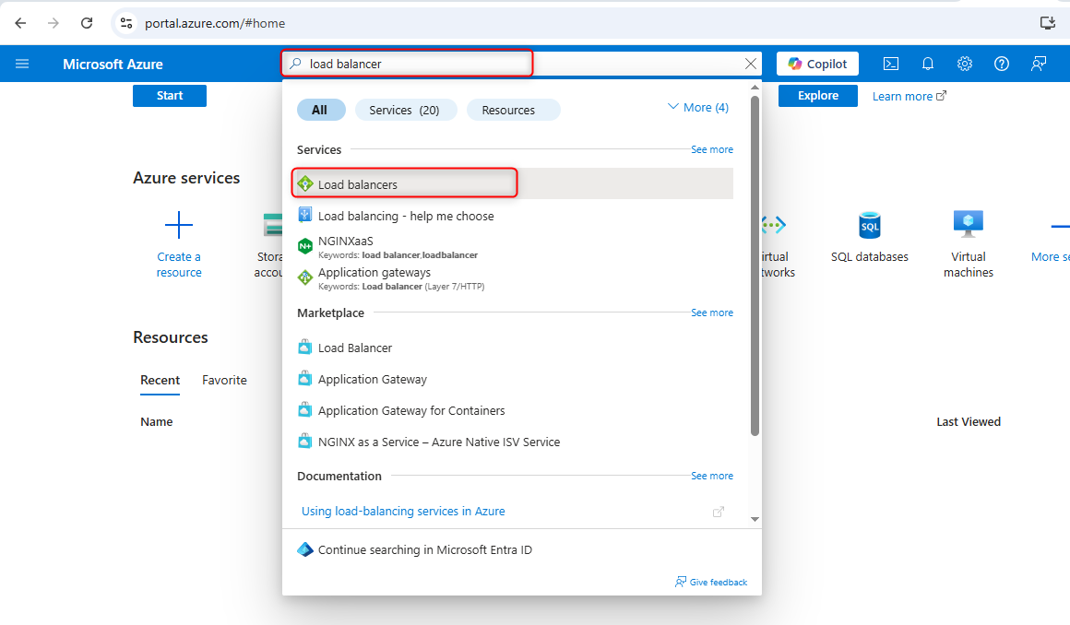Open the help question mark icon
The height and width of the screenshot is (625, 1070).
[x=1001, y=64]
